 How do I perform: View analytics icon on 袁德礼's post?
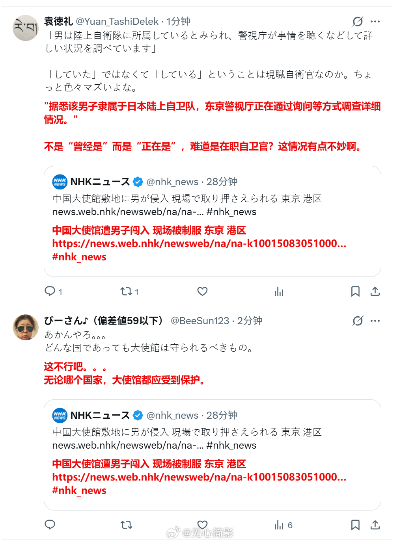(x=279, y=291)
